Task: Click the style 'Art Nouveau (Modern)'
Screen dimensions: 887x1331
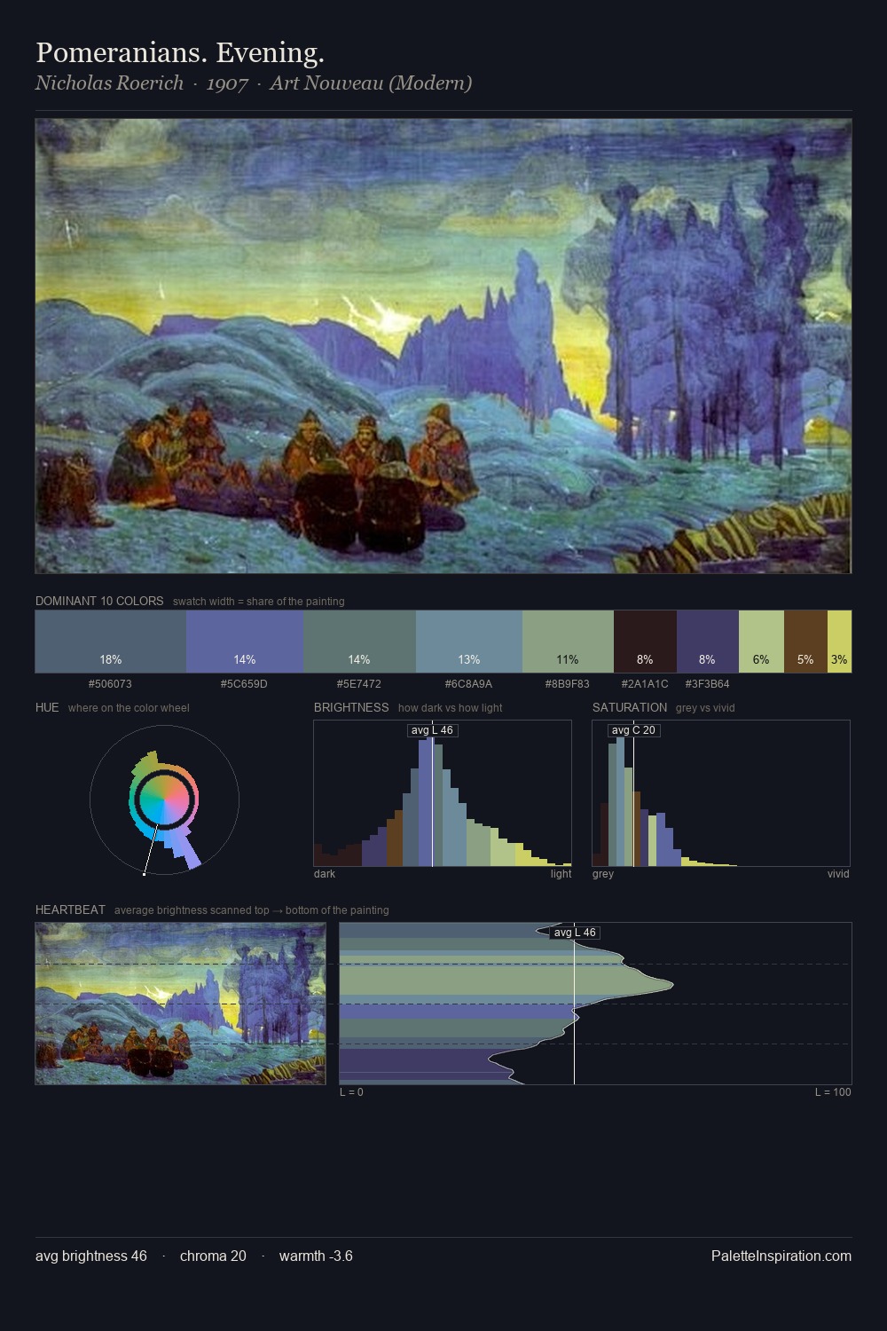Action: 371,83
